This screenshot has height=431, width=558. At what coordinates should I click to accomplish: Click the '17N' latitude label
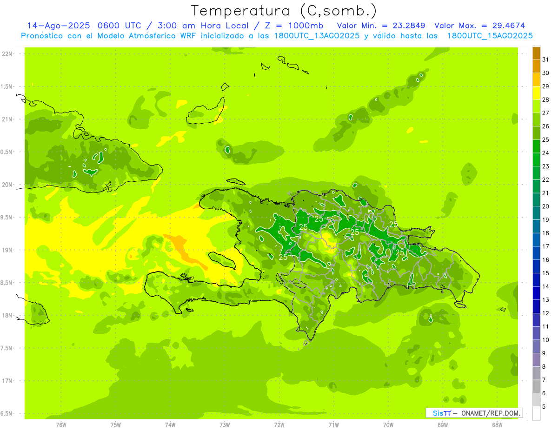(x=7, y=381)
